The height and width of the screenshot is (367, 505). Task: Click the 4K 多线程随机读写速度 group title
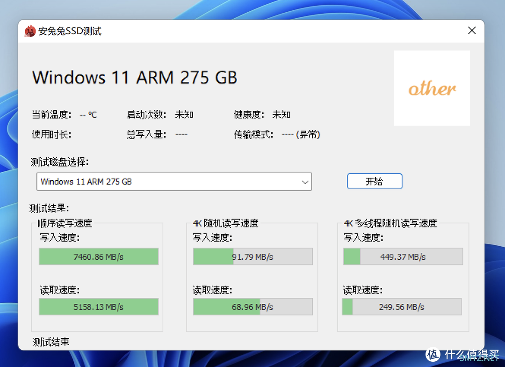click(390, 223)
